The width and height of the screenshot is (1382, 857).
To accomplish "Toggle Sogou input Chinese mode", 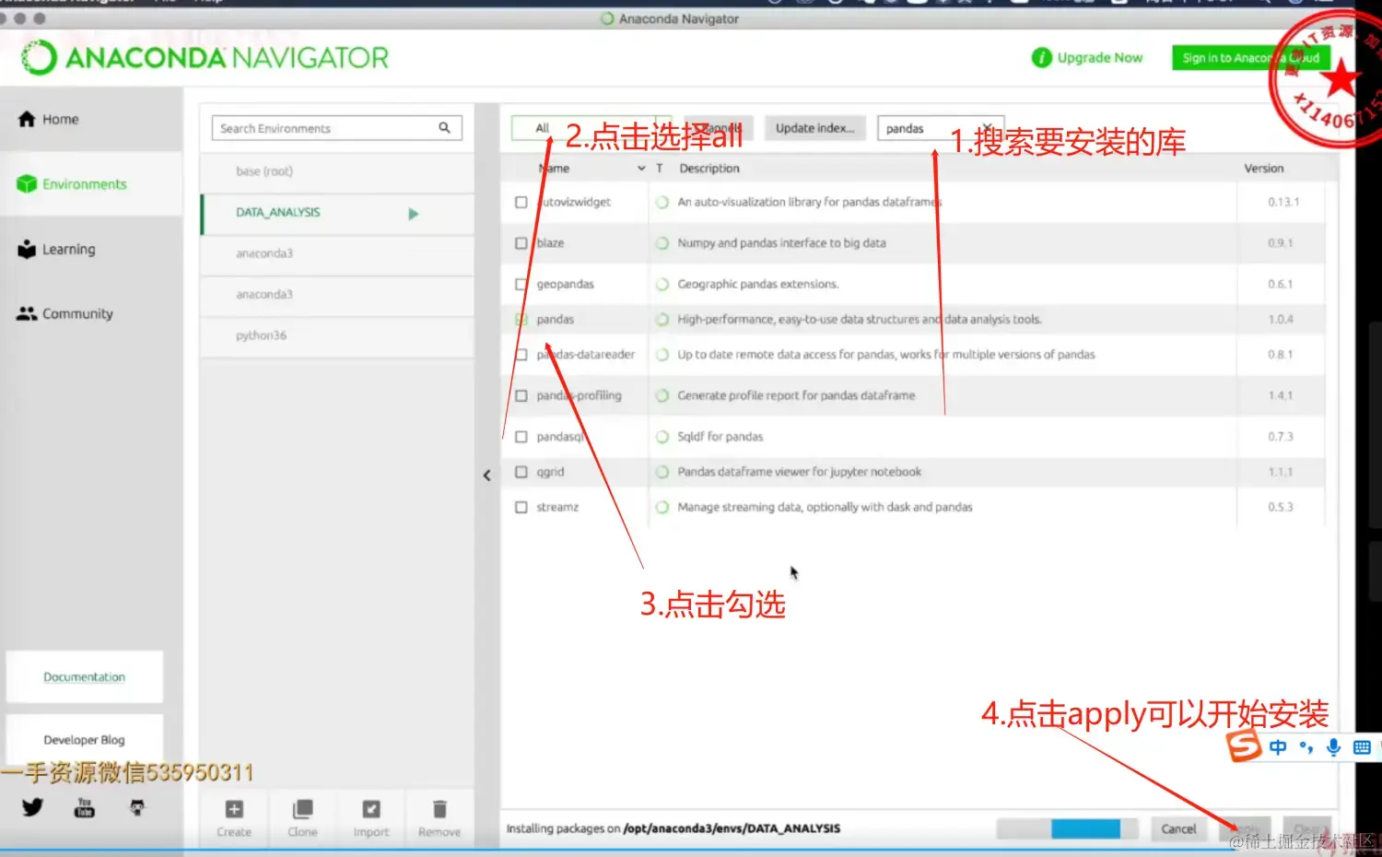I will (x=1278, y=747).
